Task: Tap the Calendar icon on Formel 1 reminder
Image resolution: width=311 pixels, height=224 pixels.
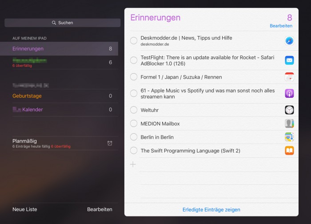Action: 289,77
